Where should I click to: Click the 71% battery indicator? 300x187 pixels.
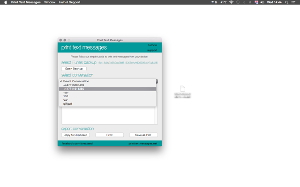pos(214,2)
